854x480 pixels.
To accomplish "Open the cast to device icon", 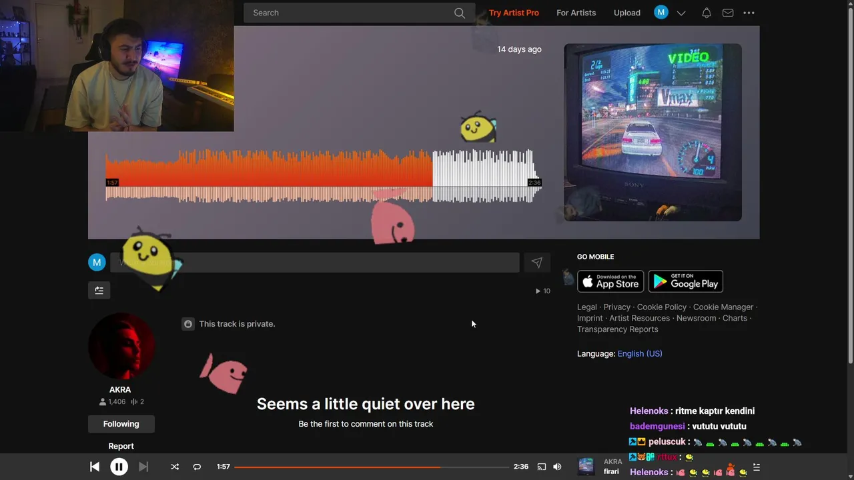I will click(x=542, y=467).
